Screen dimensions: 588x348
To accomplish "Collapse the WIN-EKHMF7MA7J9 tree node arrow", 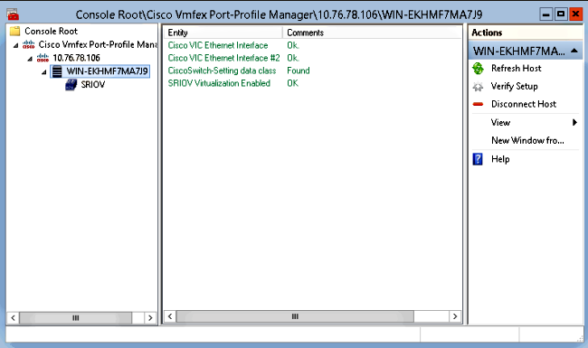I will [x=44, y=72].
